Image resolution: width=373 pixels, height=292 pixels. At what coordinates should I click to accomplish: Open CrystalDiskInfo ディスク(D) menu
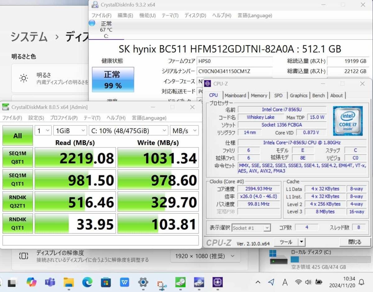click(195, 15)
